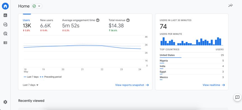Click the users per minute bar chart

click(192, 41)
